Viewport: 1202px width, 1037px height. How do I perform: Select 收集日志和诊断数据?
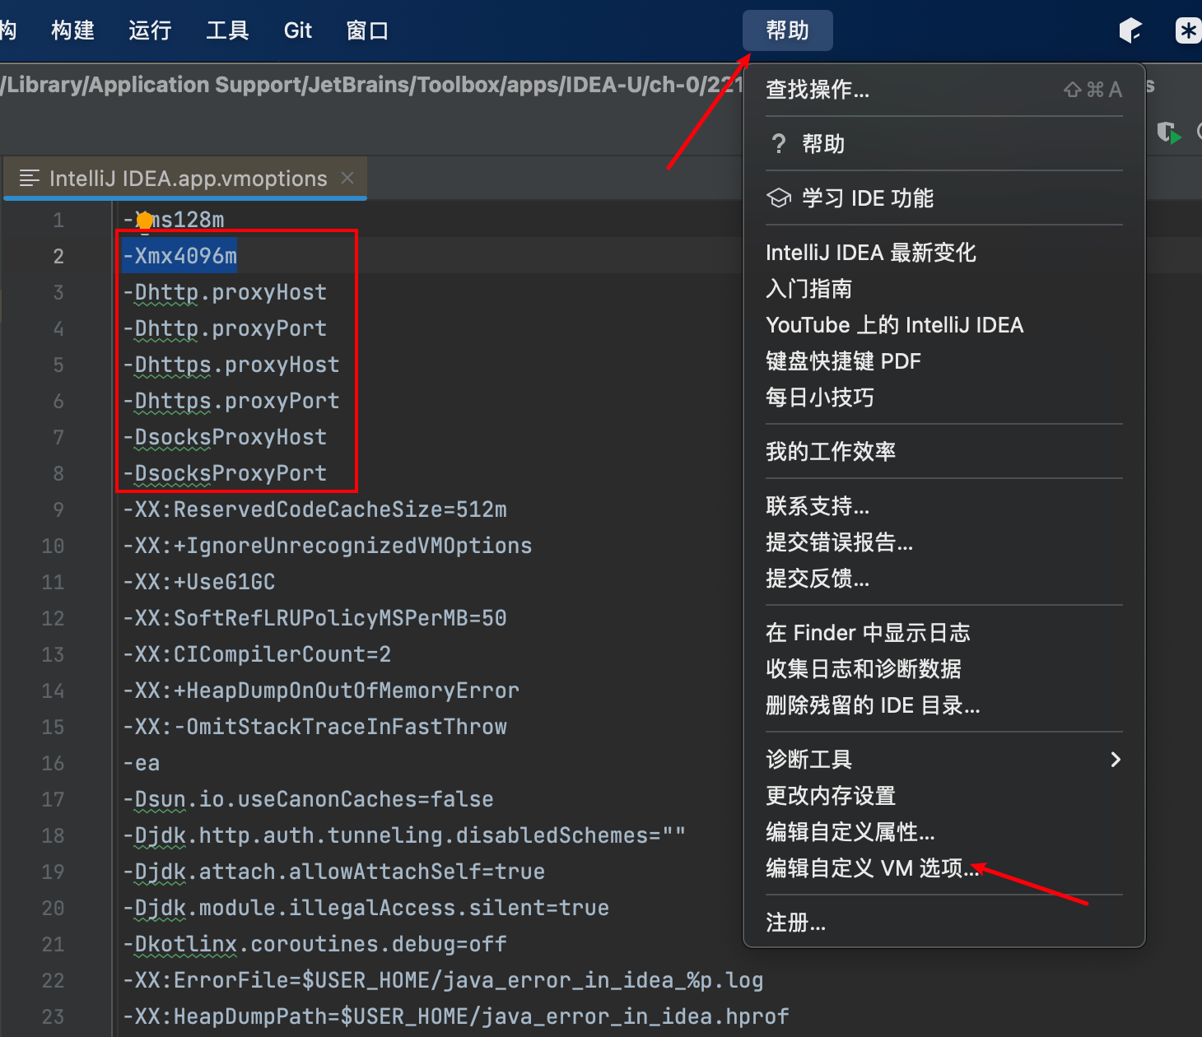tap(944, 669)
